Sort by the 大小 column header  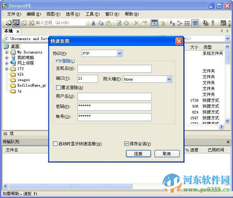(194, 47)
